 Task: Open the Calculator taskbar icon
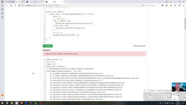[7, 103]
